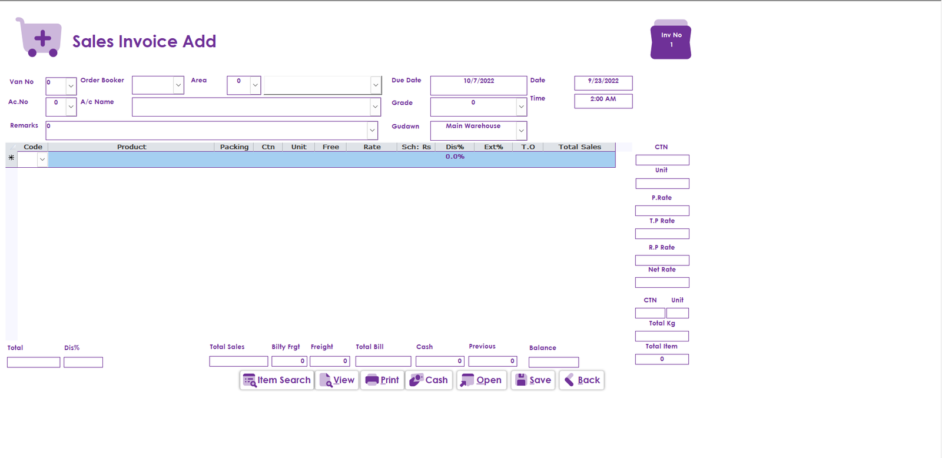This screenshot has height=458, width=942.
Task: Click the View document icon
Action: [326, 380]
